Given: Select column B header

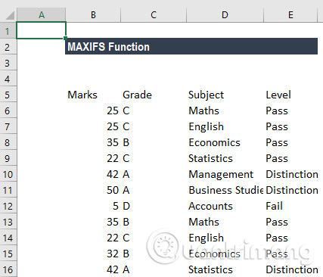Looking at the screenshot, I should pos(93,14).
